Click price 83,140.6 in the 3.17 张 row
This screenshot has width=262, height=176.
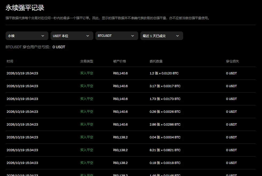(121, 86)
